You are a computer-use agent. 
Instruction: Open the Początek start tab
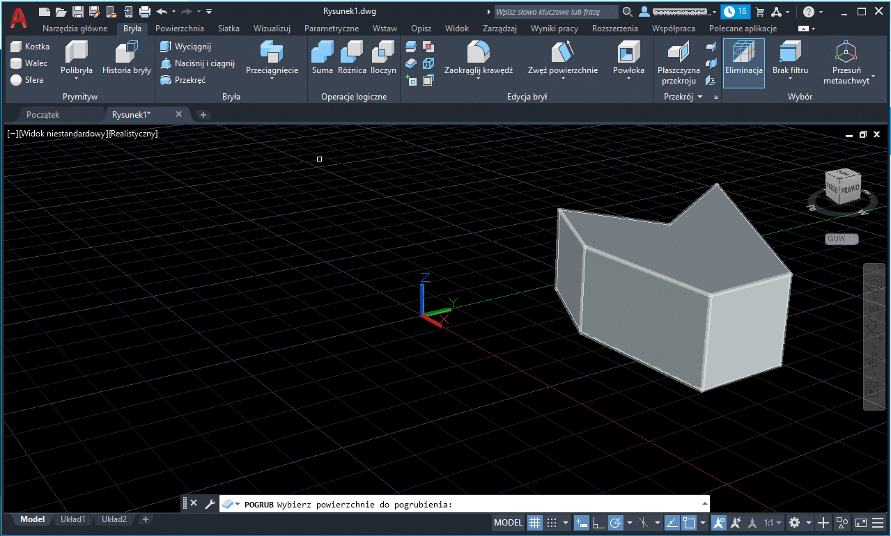[43, 114]
